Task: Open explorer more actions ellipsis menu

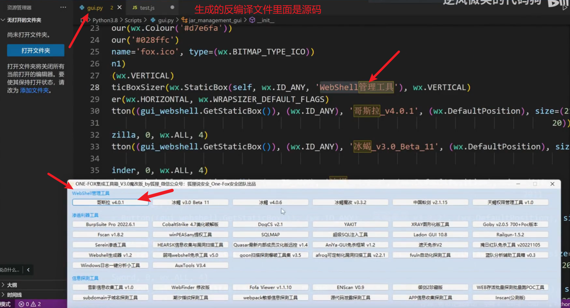Action: pyautogui.click(x=63, y=7)
